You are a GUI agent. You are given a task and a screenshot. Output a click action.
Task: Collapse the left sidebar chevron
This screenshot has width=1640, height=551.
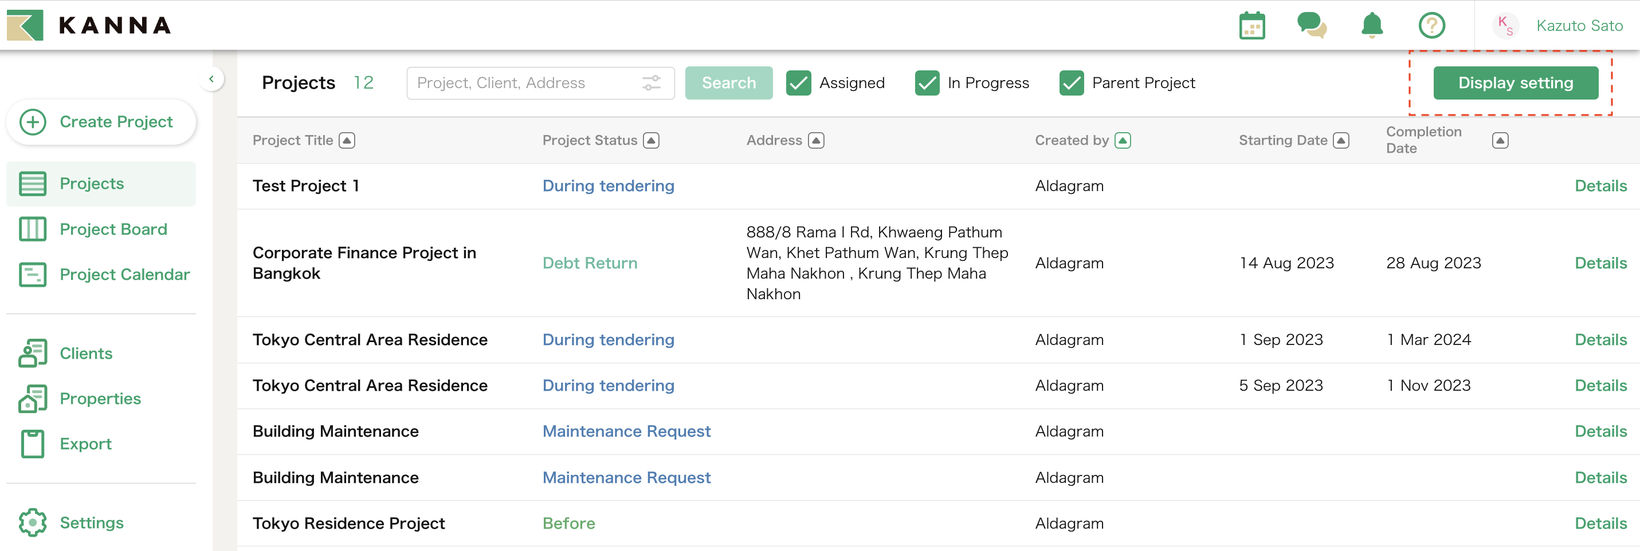click(211, 80)
